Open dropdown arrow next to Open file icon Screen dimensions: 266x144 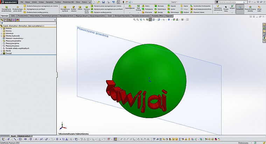(100, 2)
